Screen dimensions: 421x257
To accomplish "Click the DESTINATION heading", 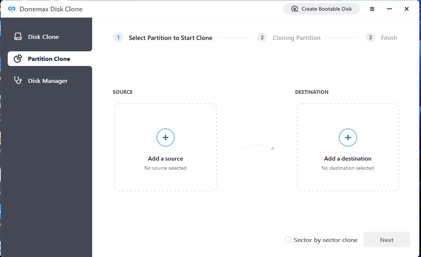I will click(312, 92).
